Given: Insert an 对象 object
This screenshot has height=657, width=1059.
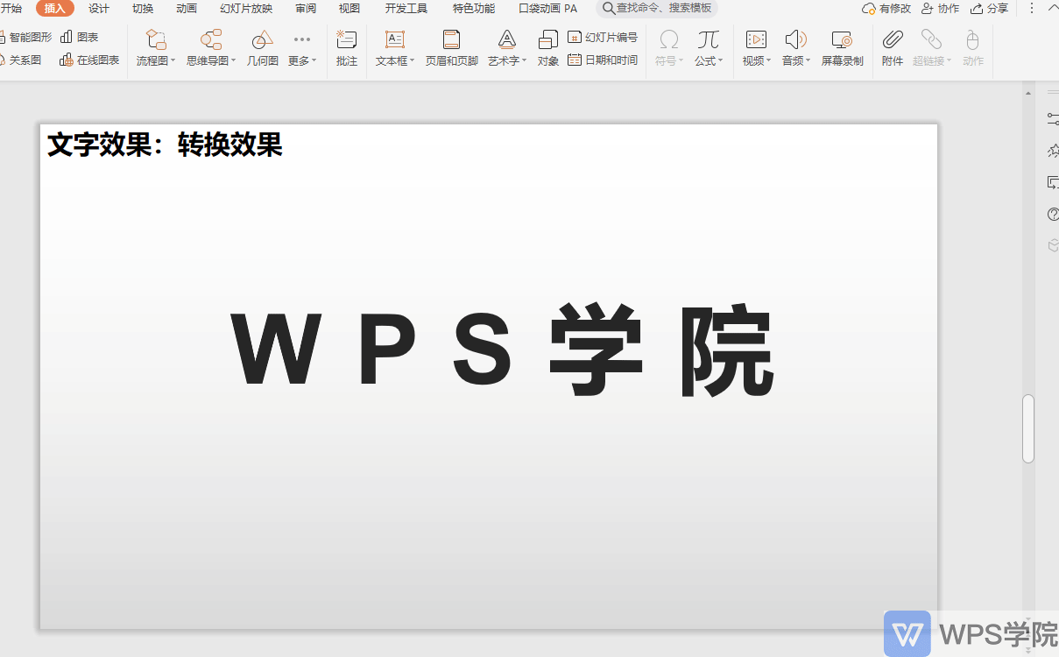Looking at the screenshot, I should pos(548,48).
